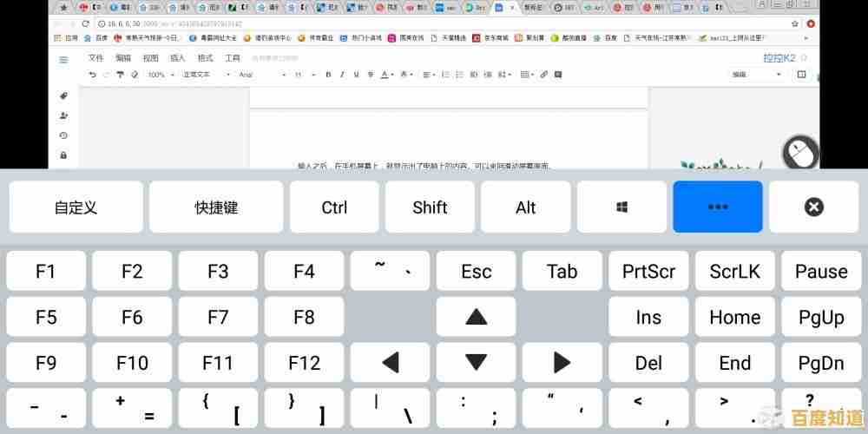Viewport: 868px width, 434px height.
Task: Toggle the Ctrl modifier key
Action: click(334, 207)
